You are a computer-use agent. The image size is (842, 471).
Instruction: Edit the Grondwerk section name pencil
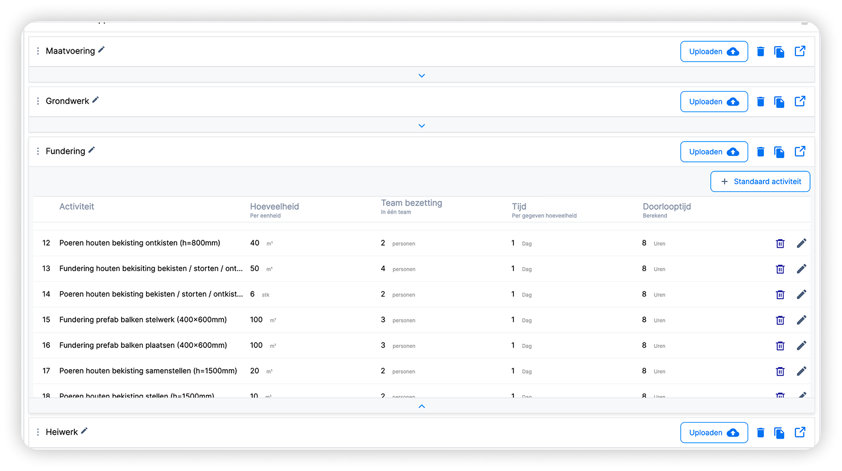click(x=96, y=100)
